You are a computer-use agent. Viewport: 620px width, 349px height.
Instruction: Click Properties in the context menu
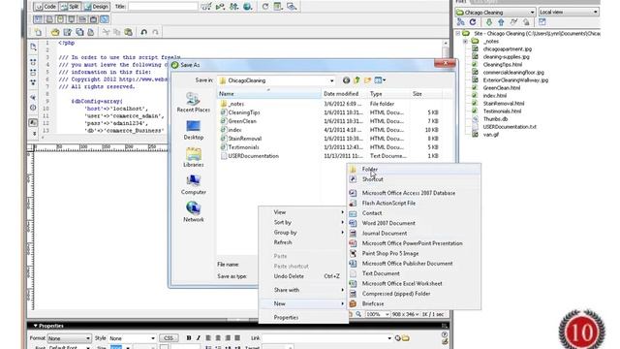(x=303, y=317)
